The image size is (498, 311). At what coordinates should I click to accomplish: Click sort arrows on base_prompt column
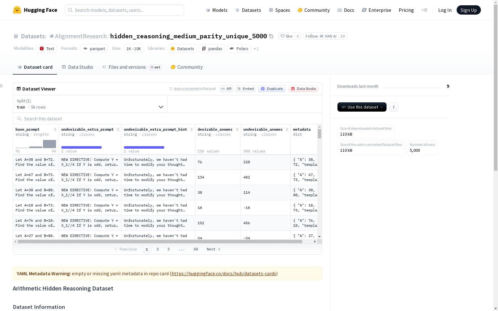[x=55, y=129]
